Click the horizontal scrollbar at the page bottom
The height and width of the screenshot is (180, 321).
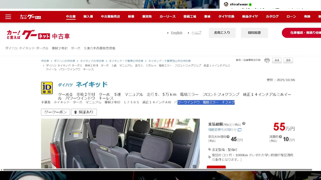tap(157, 170)
